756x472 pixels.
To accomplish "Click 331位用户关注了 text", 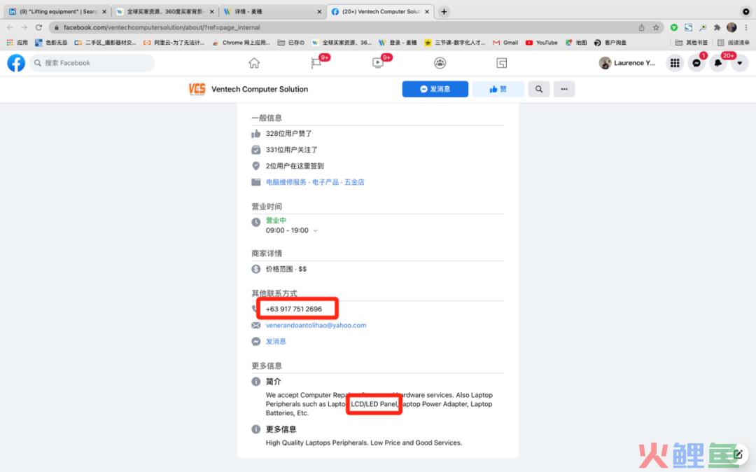I will click(x=291, y=150).
